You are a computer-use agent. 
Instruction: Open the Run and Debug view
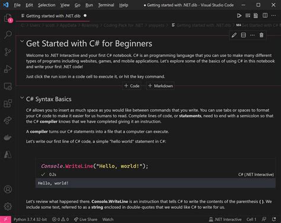(8, 69)
